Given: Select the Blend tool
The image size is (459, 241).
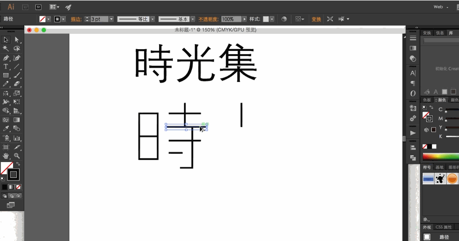Looking at the screenshot, I should (x=17, y=128).
